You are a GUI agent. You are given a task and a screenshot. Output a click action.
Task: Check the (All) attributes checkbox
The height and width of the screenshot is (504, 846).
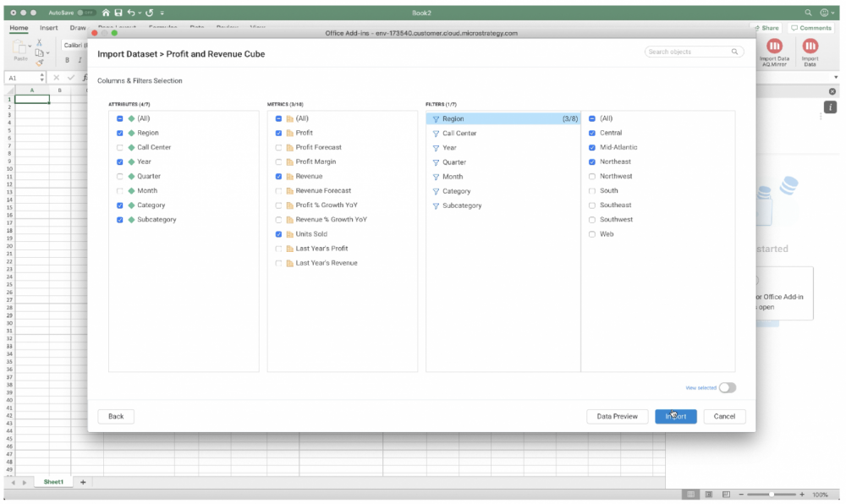pos(120,118)
